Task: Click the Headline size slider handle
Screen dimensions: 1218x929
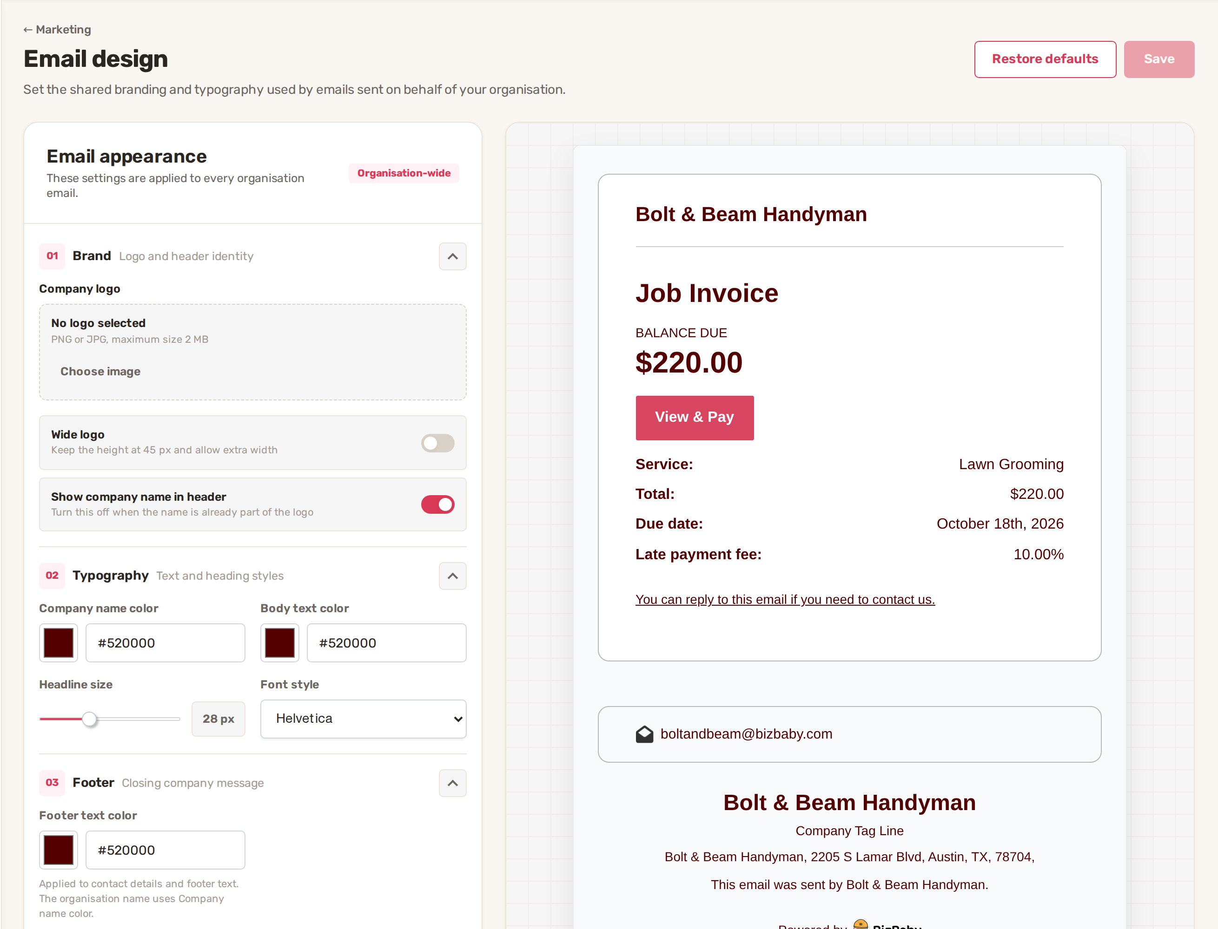Action: click(89, 720)
